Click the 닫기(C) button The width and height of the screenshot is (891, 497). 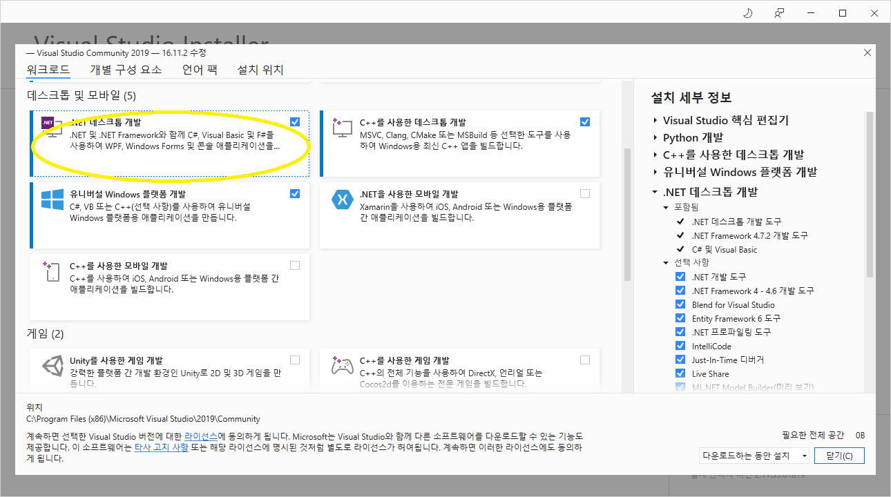click(839, 456)
